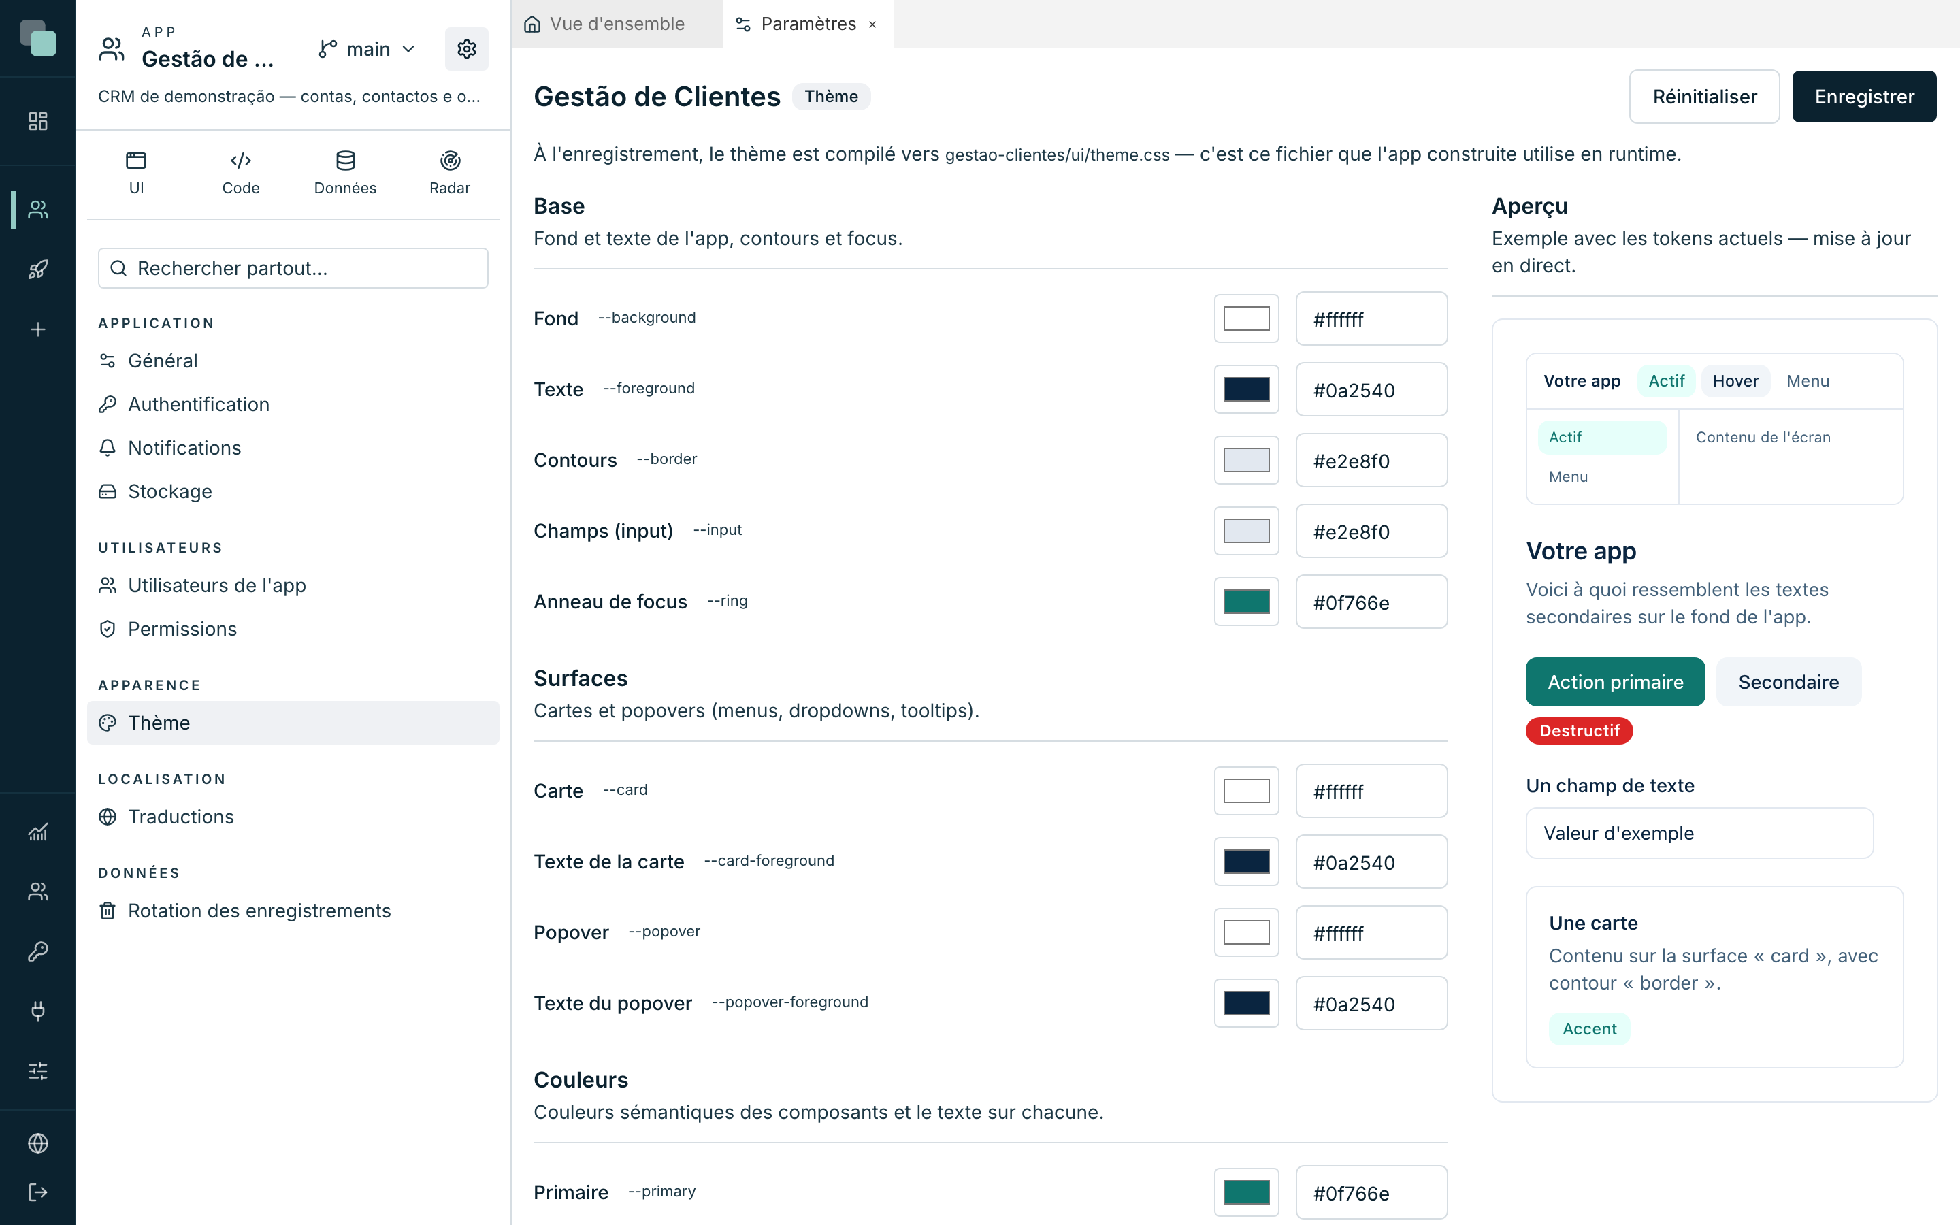
Task: Click the Gestão de ... app name
Action: tap(208, 59)
